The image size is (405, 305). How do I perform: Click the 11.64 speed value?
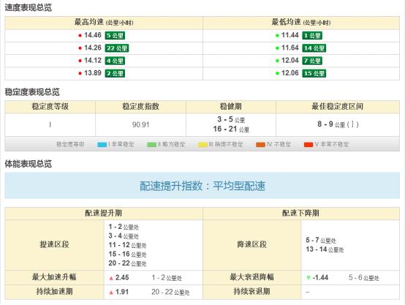tap(289, 48)
